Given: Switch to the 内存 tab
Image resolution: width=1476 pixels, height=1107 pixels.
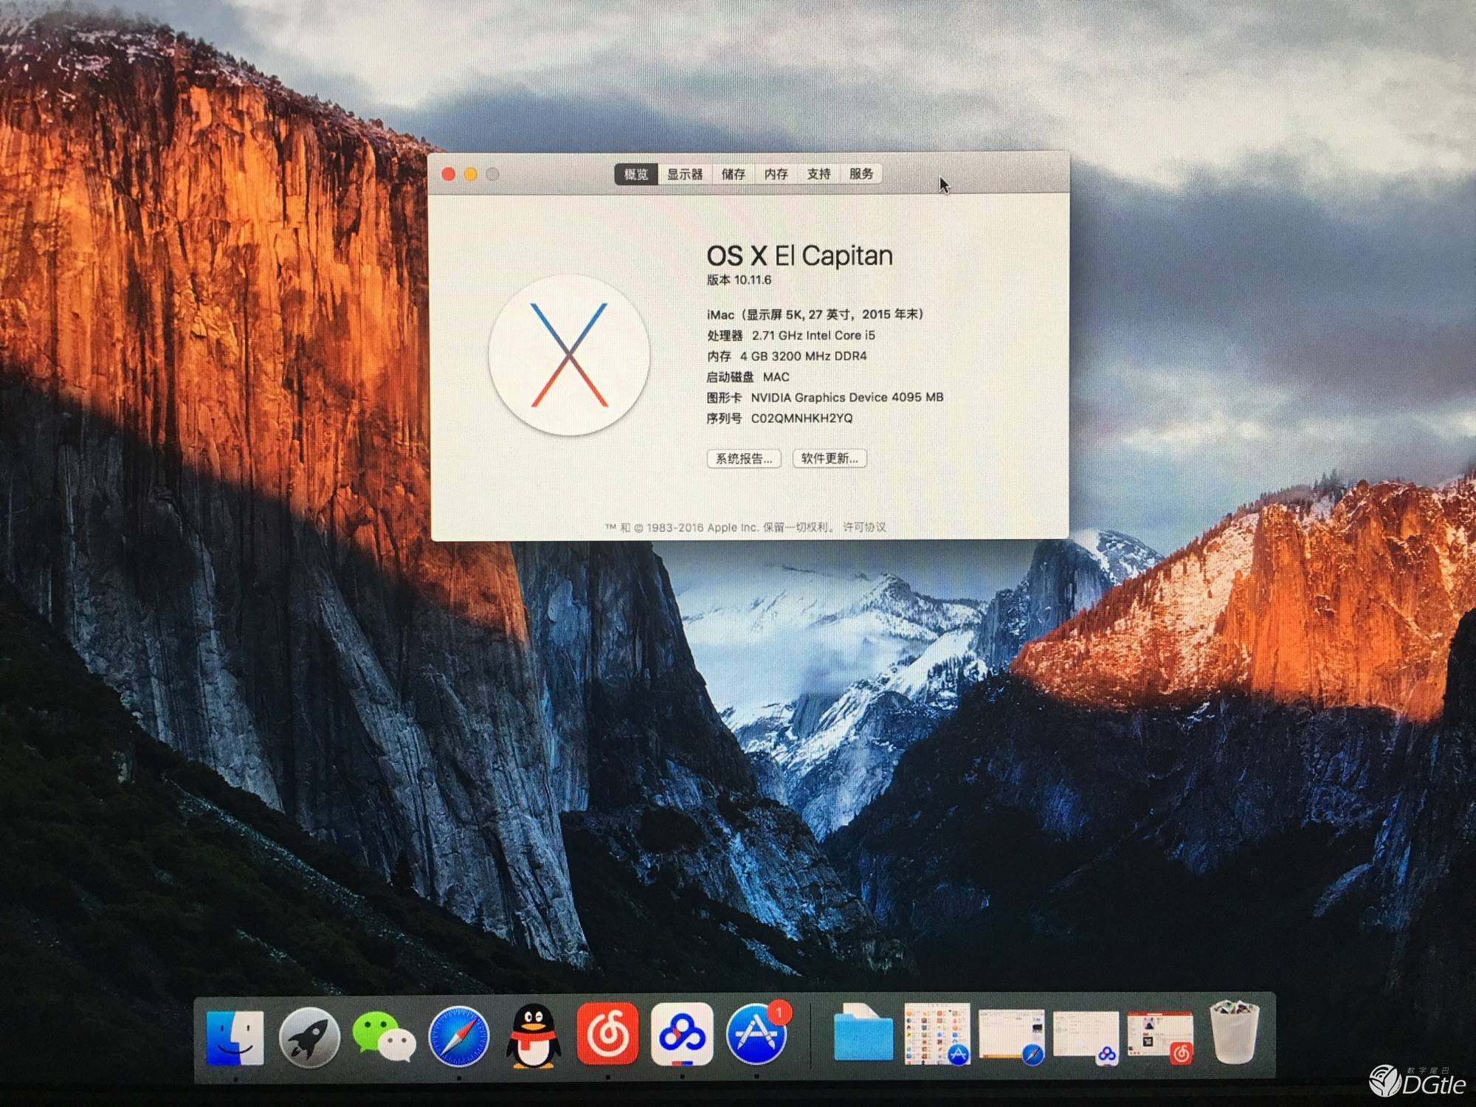Looking at the screenshot, I should coord(776,174).
